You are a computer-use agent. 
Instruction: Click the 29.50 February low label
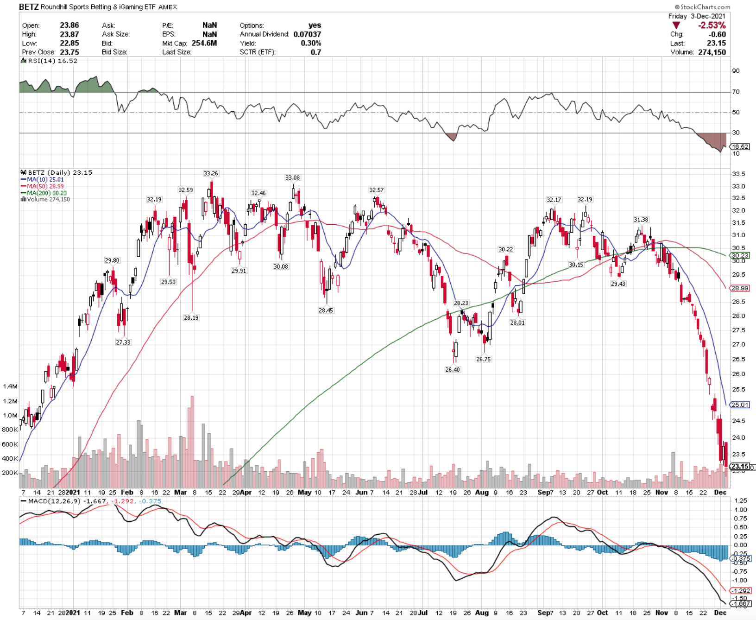coord(168,282)
